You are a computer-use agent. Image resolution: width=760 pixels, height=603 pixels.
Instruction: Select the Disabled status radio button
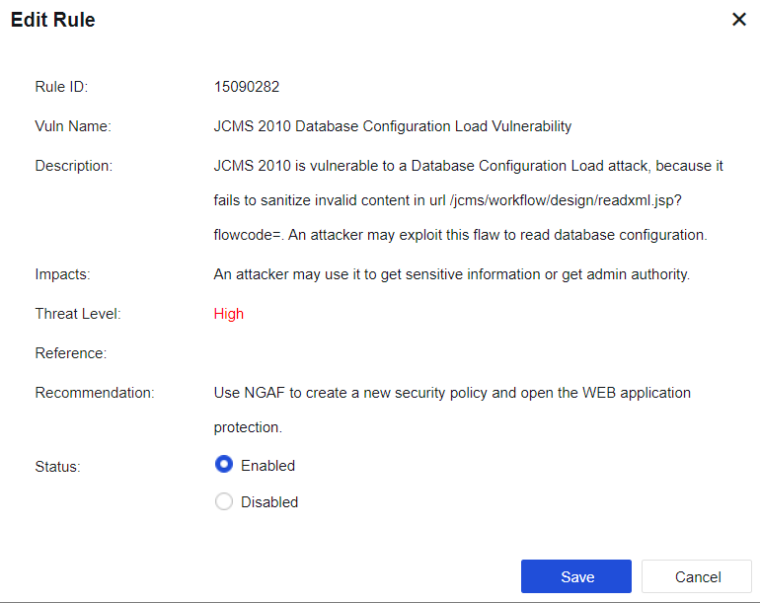click(224, 501)
